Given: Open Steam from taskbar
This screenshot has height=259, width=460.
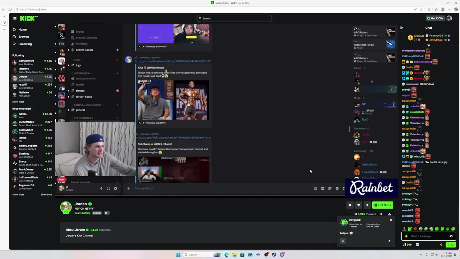Looking at the screenshot, I should click(x=274, y=255).
